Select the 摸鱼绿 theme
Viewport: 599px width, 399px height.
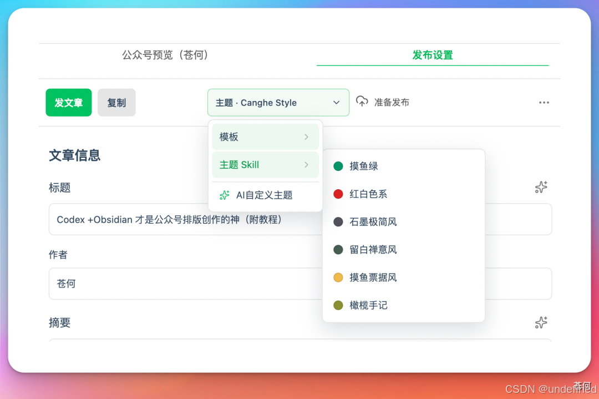point(403,166)
